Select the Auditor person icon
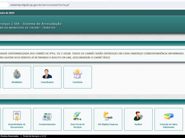This screenshot has width=185, height=138. pyautogui.click(x=138, y=116)
